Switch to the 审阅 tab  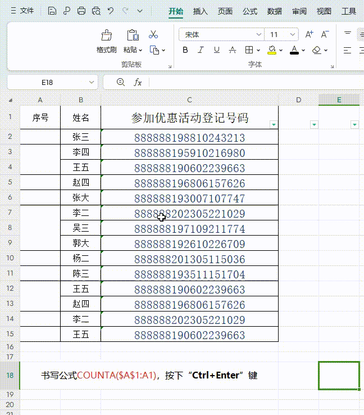[x=299, y=11]
